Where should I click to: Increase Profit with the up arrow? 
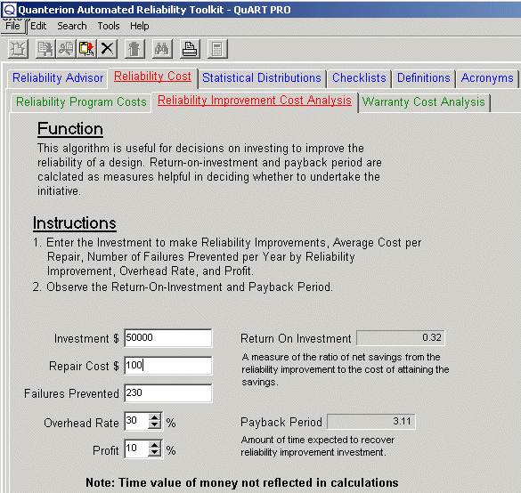[154, 445]
